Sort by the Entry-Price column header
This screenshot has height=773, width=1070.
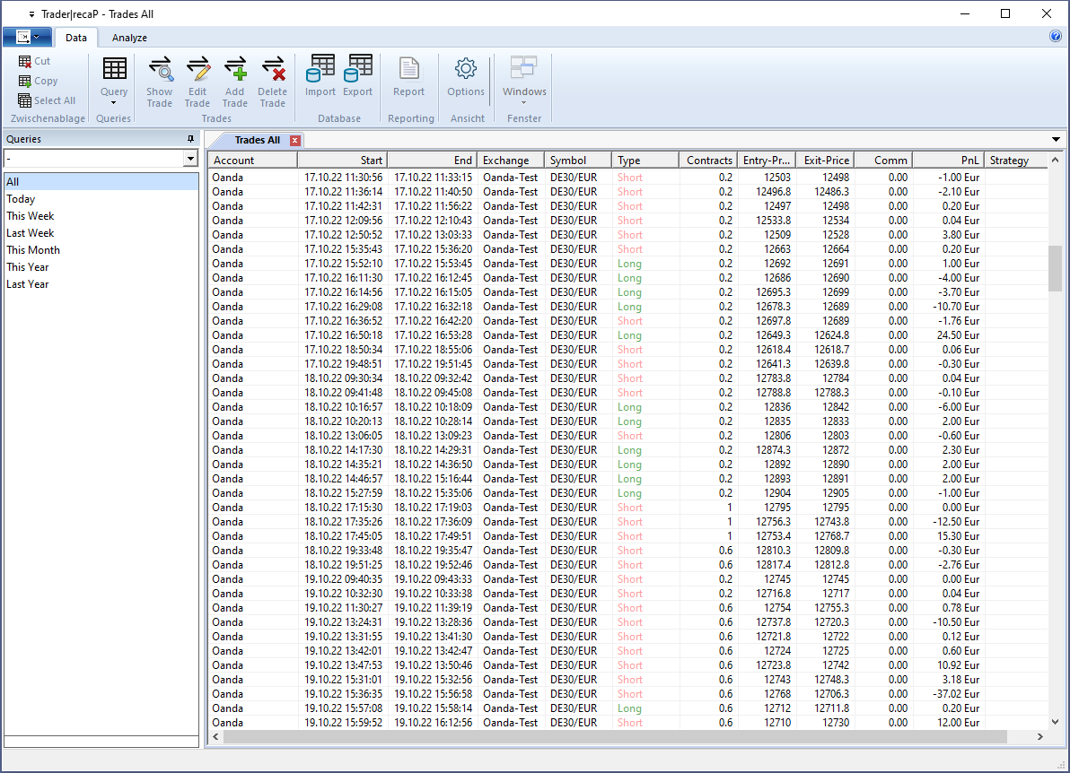(x=765, y=161)
